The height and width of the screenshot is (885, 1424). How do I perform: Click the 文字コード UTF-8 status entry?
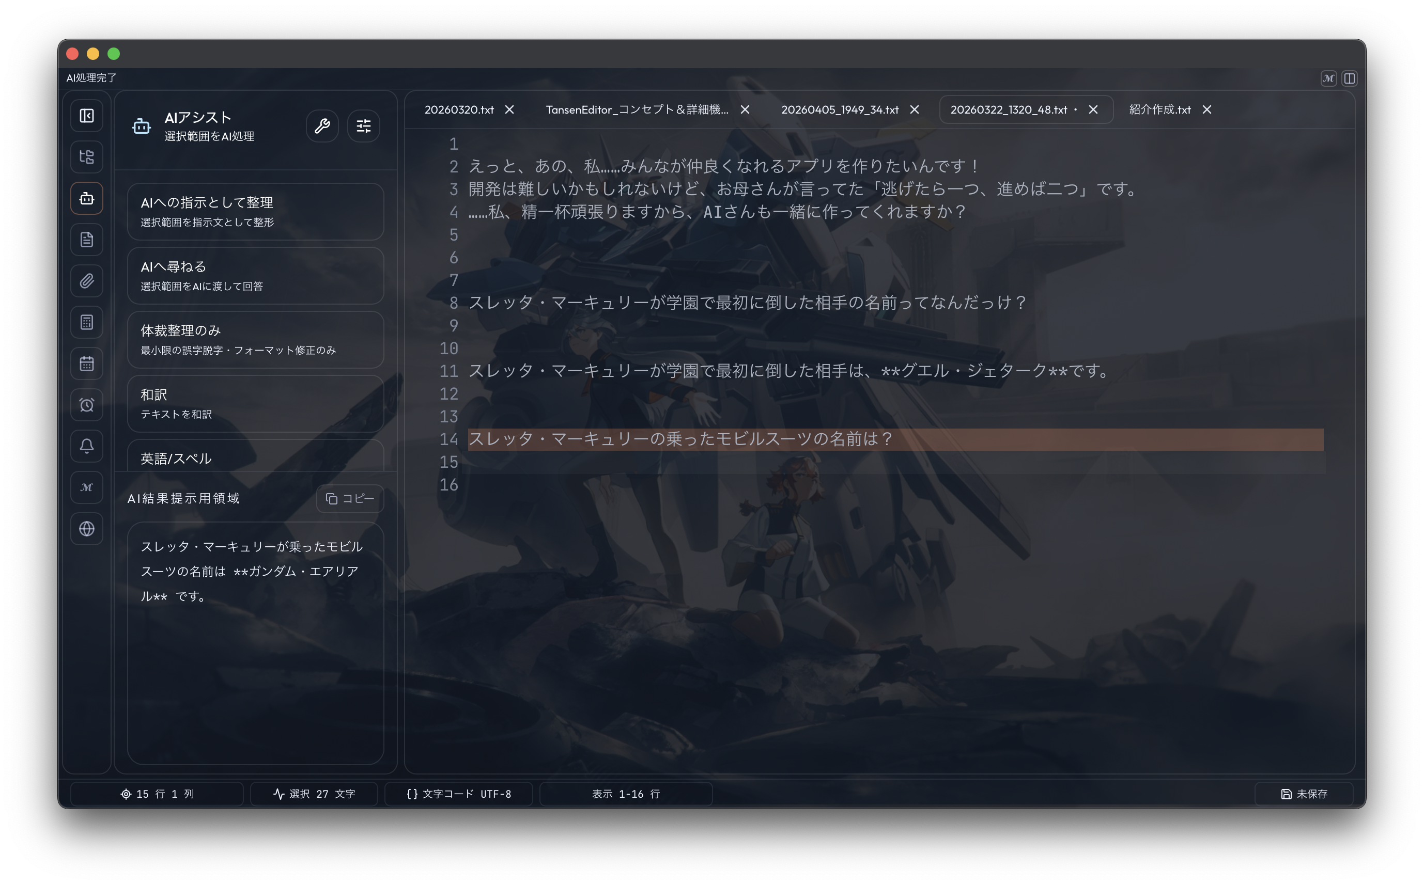pyautogui.click(x=458, y=794)
